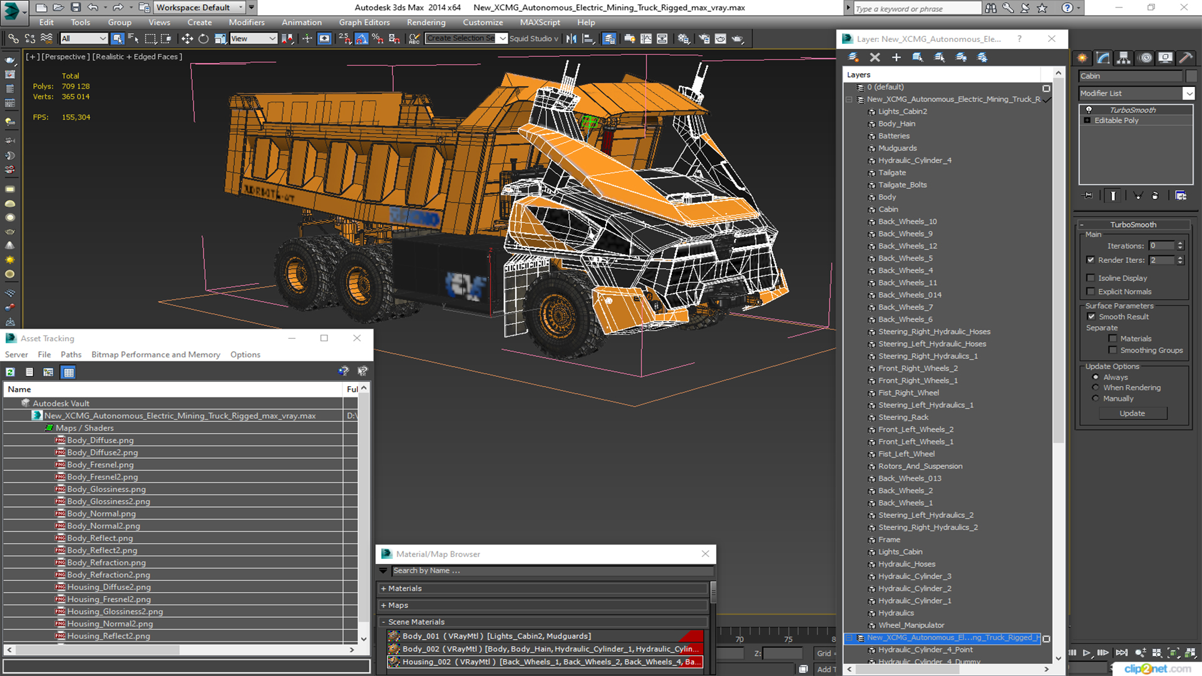Open Workspace Default dropdown

199,8
